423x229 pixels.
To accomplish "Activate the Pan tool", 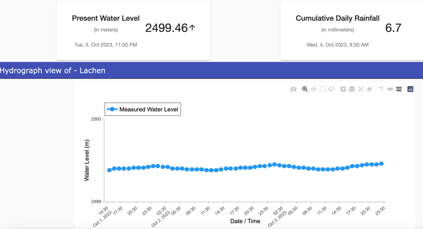I will point(314,89).
